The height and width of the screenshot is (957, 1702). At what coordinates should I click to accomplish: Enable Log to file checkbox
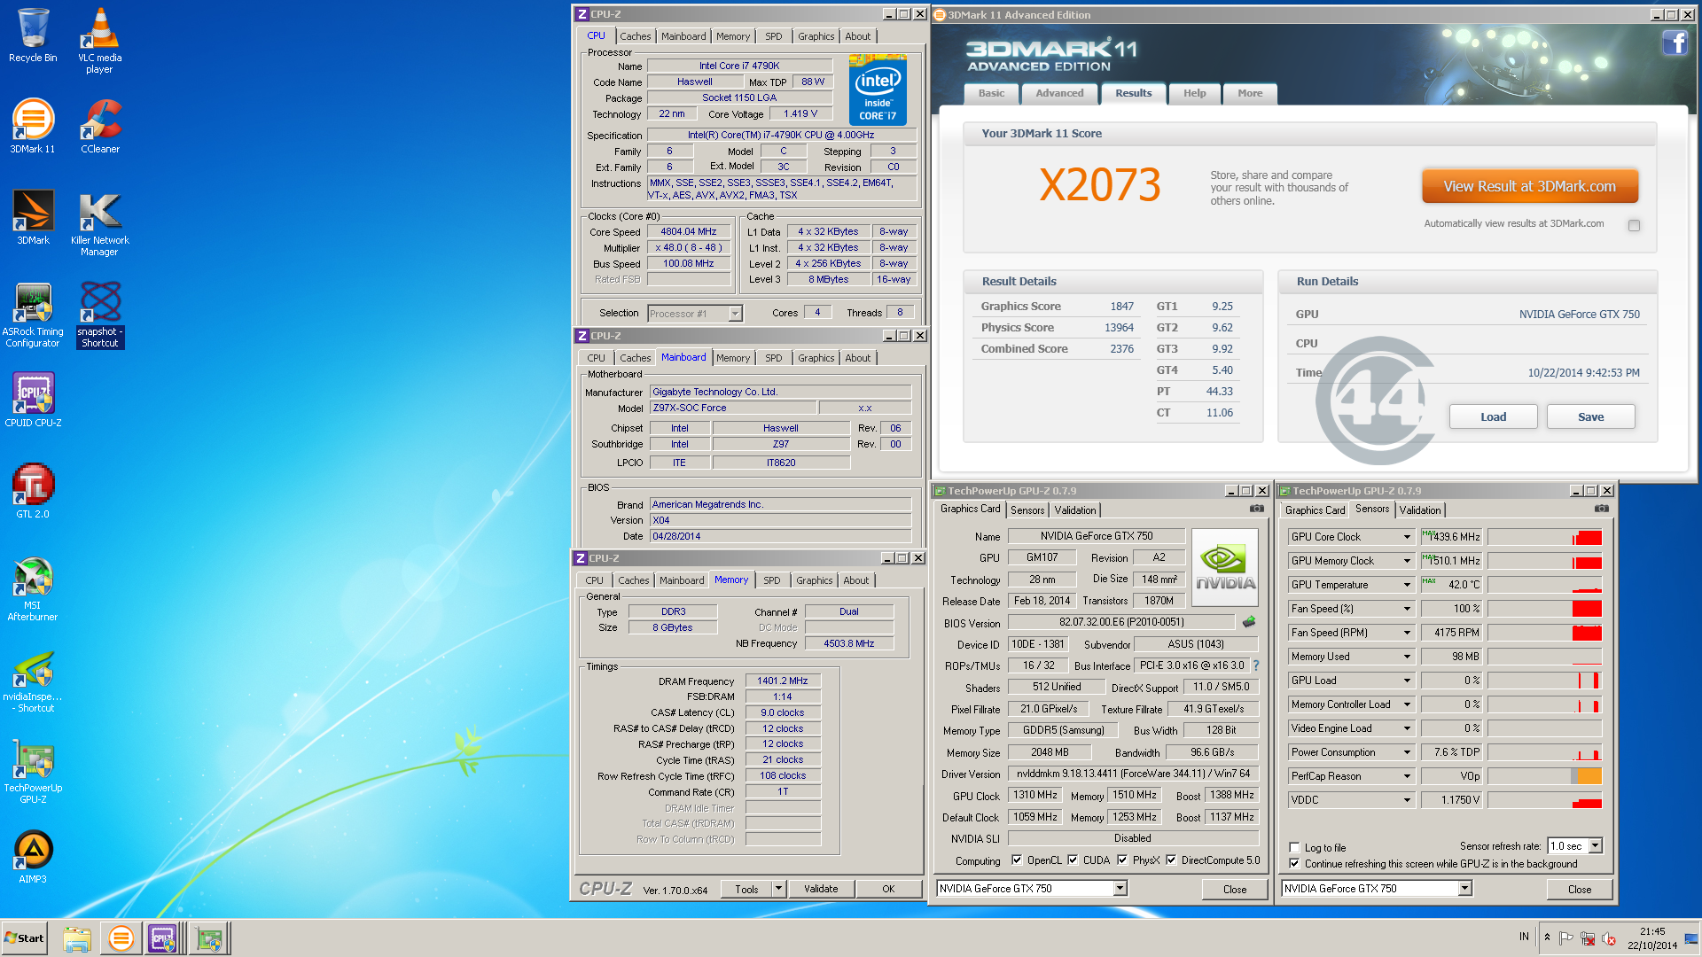pos(1294,847)
